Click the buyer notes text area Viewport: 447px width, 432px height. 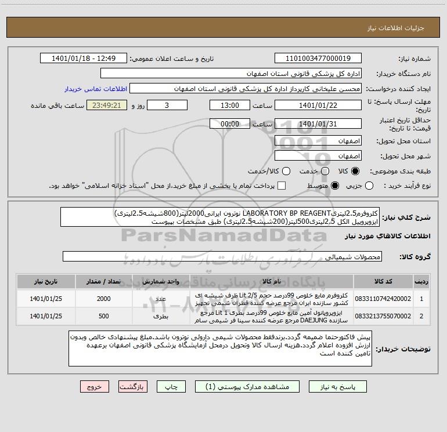click(x=221, y=348)
